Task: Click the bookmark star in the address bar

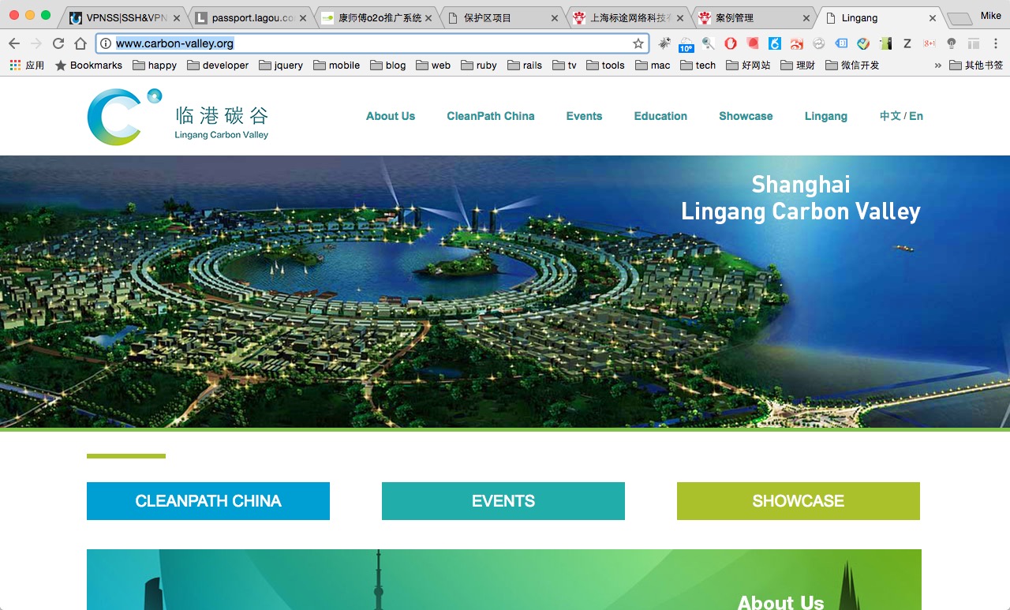Action: tap(638, 43)
